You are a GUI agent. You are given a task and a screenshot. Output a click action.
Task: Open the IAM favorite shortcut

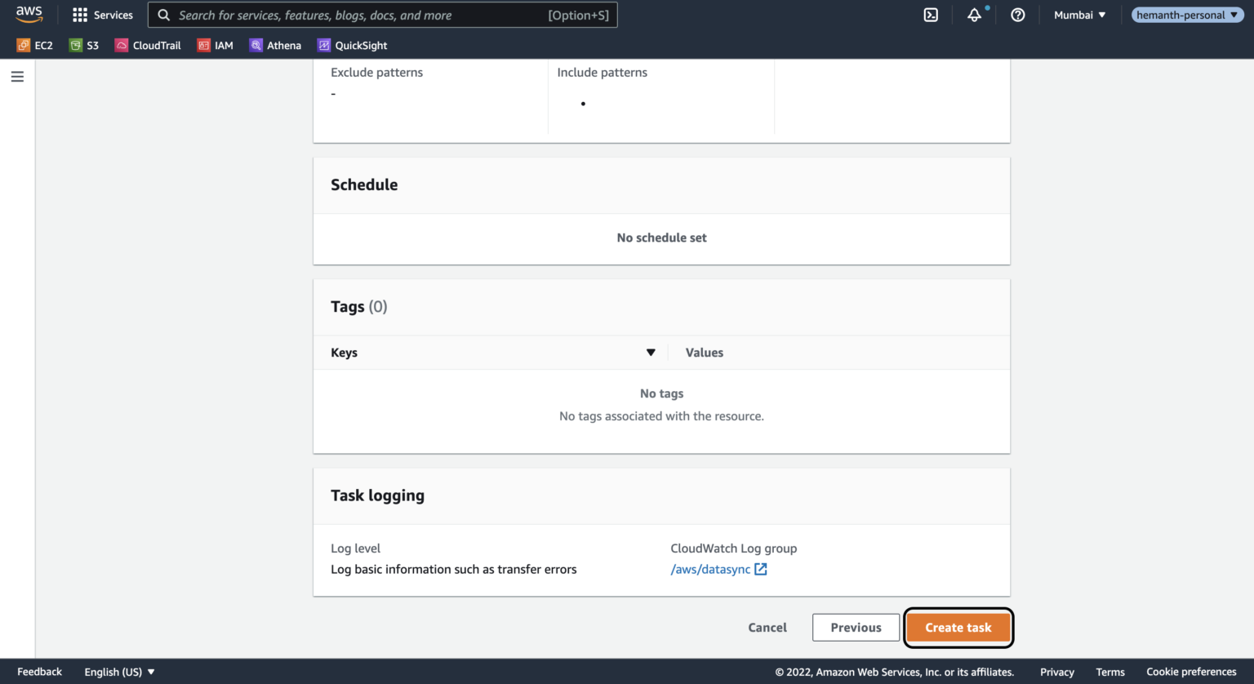pos(215,45)
